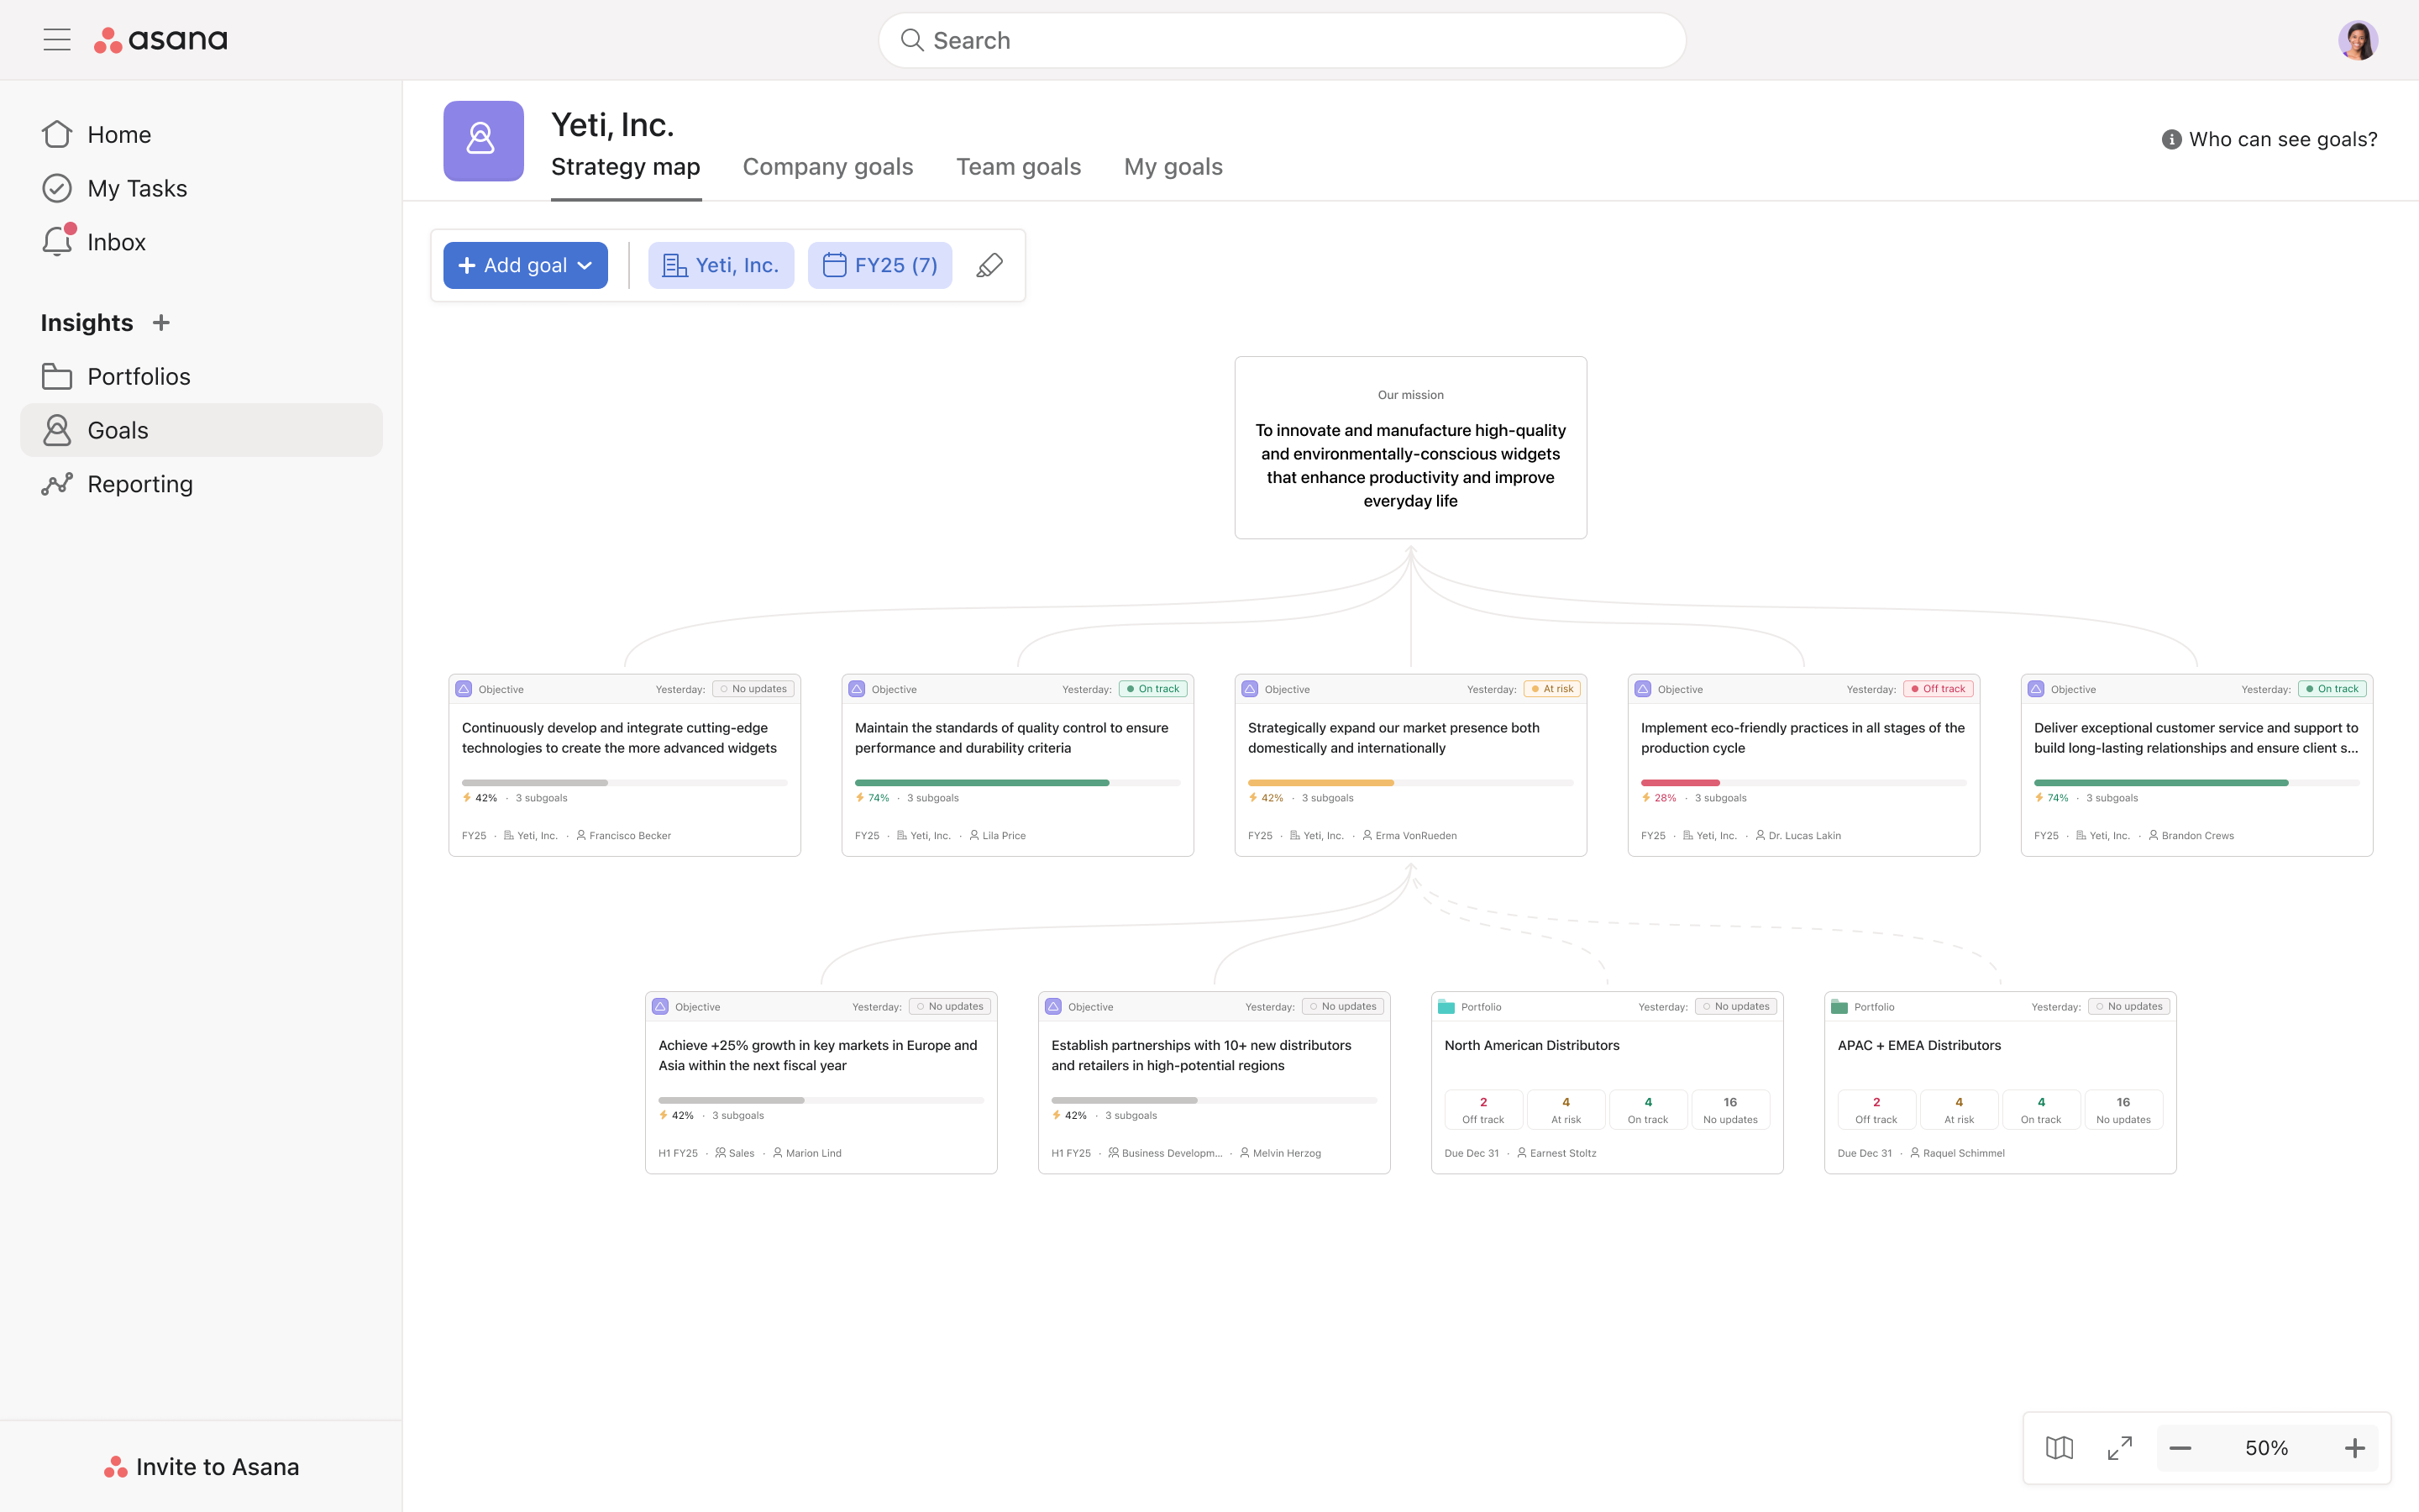This screenshot has height=1512, width=2419.
Task: Select Goals in the sidebar
Action: [201, 431]
